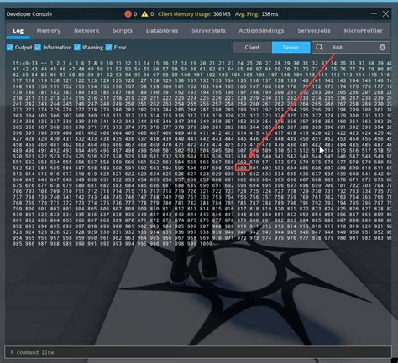Click the 15:49:33 log timestamp
The width and height of the screenshot is (398, 363).
(25, 64)
